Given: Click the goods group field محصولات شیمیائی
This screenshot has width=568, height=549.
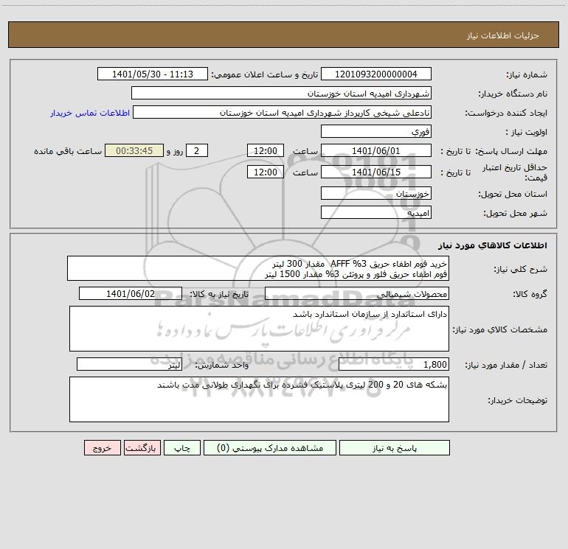Looking at the screenshot, I should 357,293.
